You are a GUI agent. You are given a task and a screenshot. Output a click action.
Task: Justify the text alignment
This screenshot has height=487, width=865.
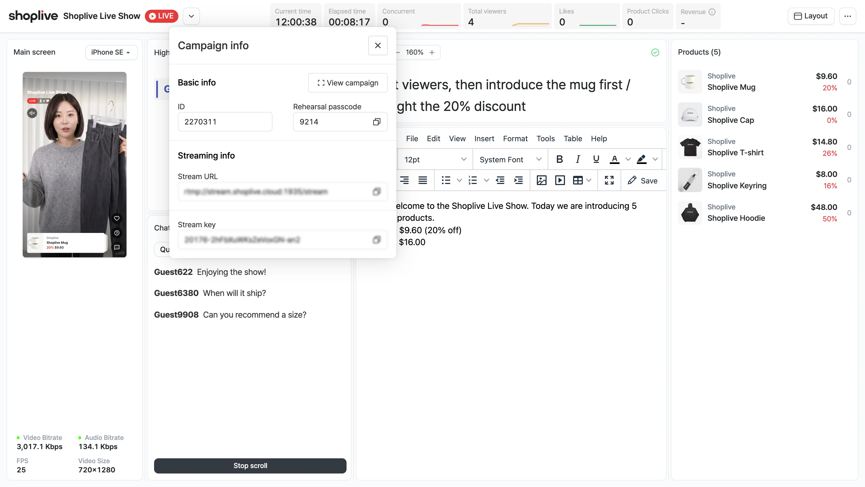(x=422, y=180)
